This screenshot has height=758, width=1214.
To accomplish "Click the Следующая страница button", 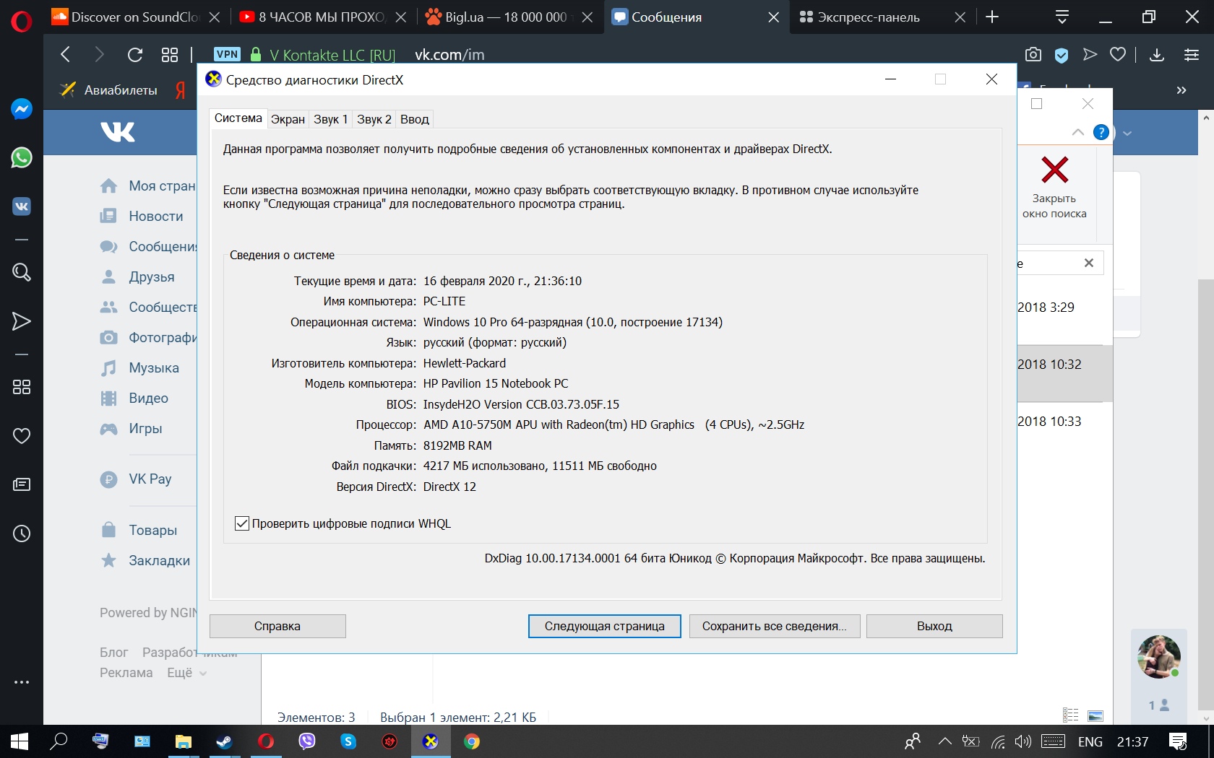I will tap(604, 626).
